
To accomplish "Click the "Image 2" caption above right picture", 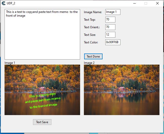I will point(89,63).
